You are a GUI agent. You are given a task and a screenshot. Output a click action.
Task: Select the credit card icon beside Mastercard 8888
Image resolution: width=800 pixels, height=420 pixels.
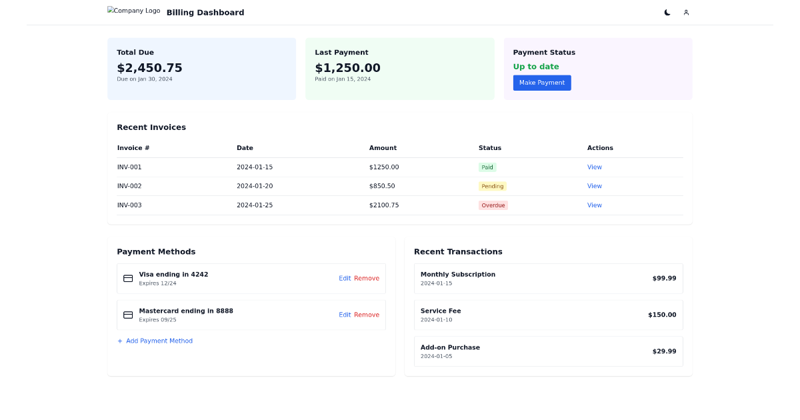(x=127, y=314)
